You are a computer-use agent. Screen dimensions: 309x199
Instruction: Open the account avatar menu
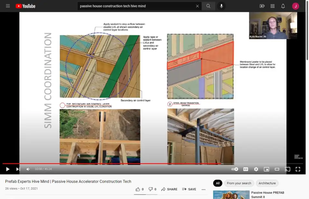[x=295, y=6]
